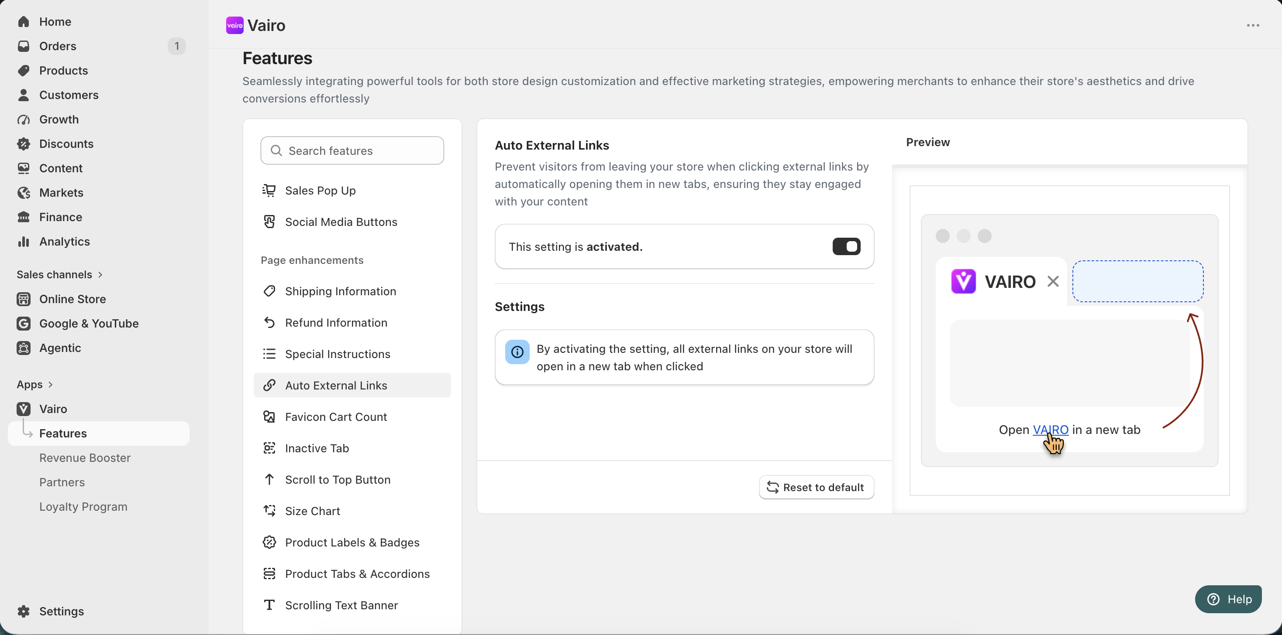
Task: Click the Content image icon
Action: click(x=24, y=168)
